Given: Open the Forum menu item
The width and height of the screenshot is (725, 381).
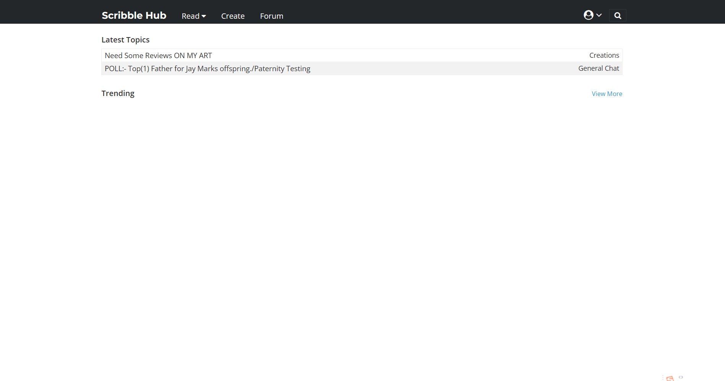Looking at the screenshot, I should (271, 16).
